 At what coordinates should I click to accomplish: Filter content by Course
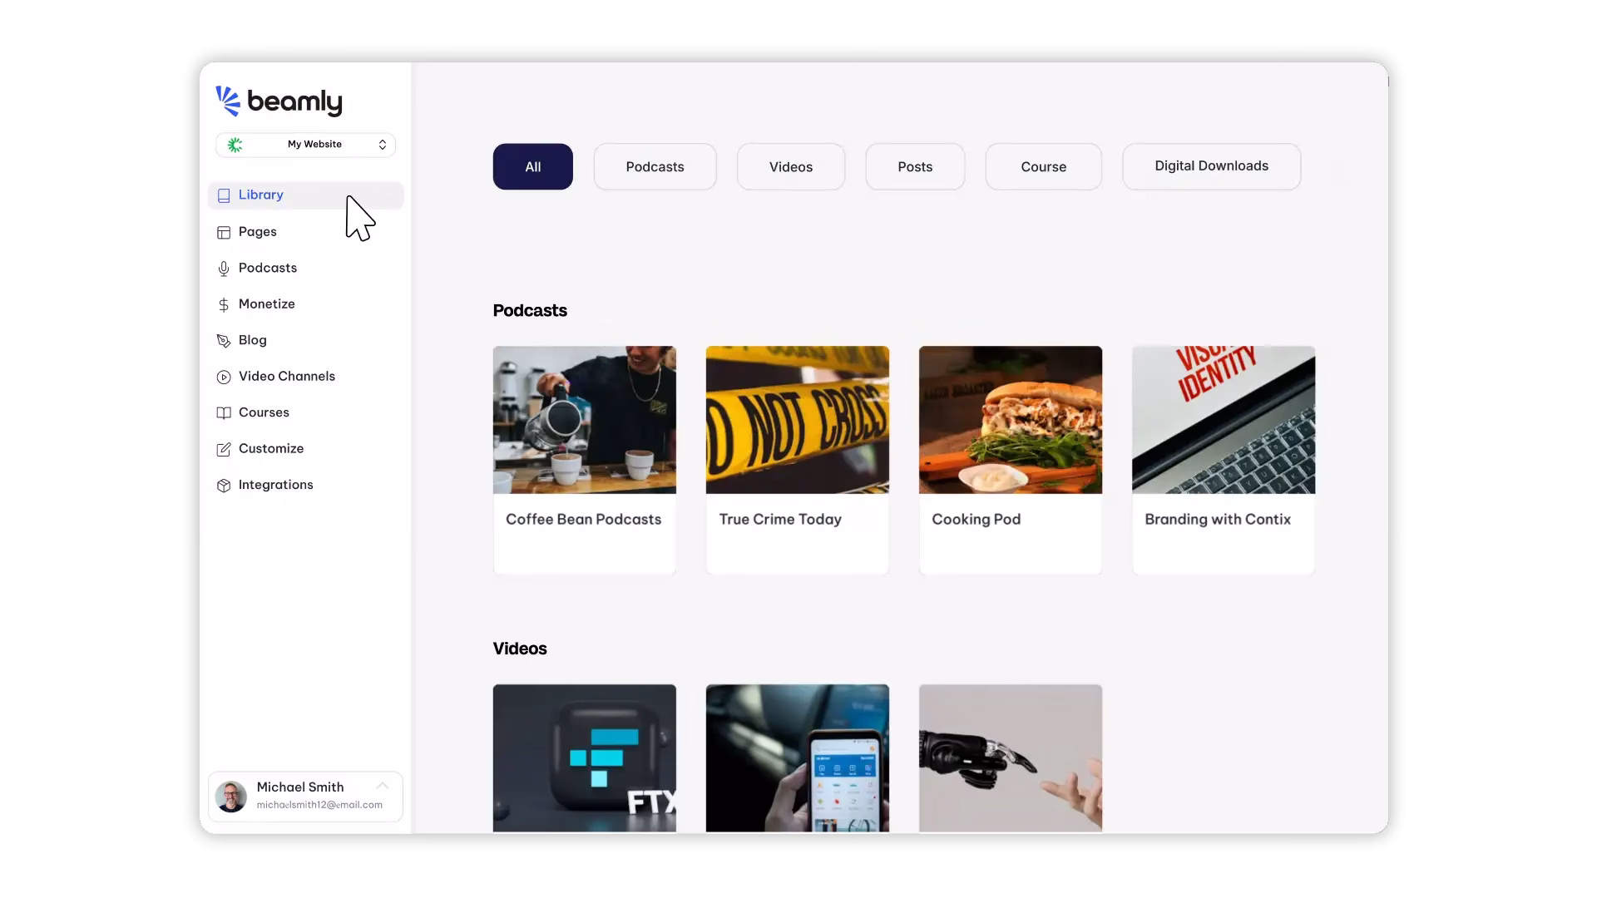click(x=1043, y=167)
